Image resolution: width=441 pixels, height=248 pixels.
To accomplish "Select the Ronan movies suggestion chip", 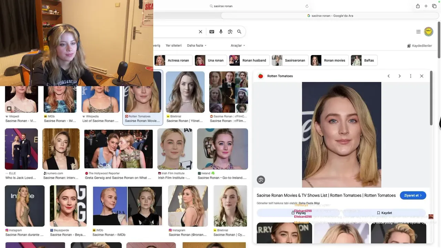I will click(330, 60).
